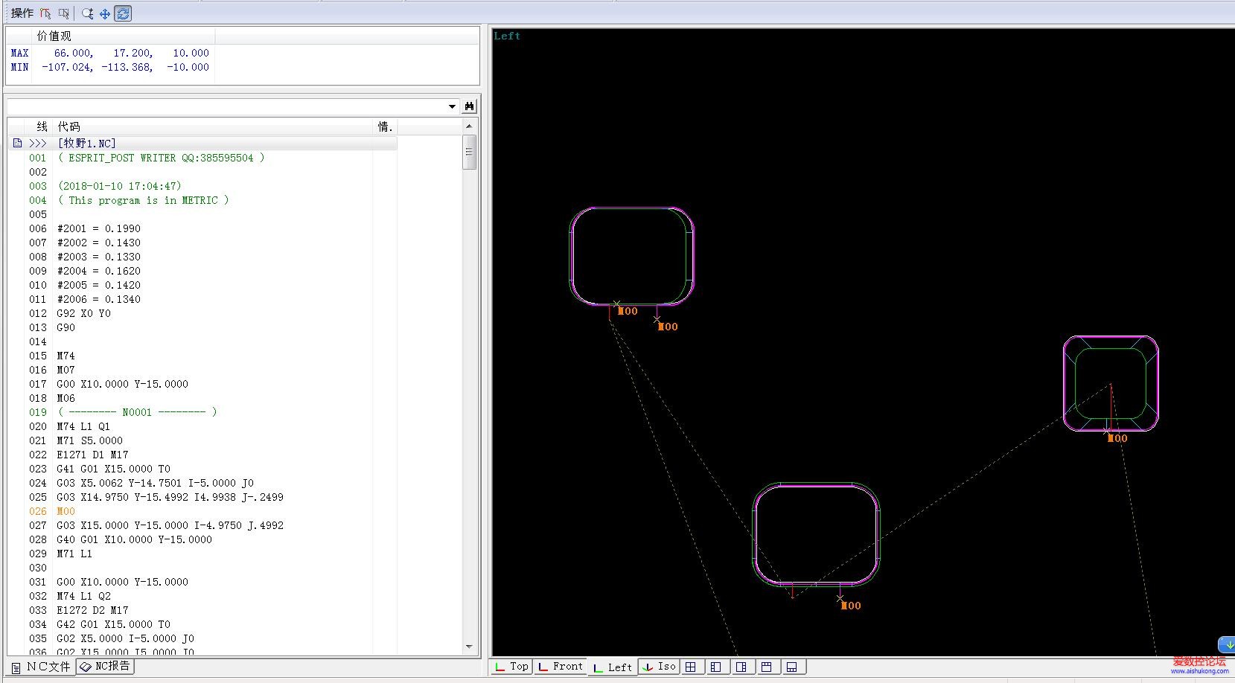Image resolution: width=1235 pixels, height=683 pixels.
Task: Select the right-split pane layout icon
Action: [741, 667]
